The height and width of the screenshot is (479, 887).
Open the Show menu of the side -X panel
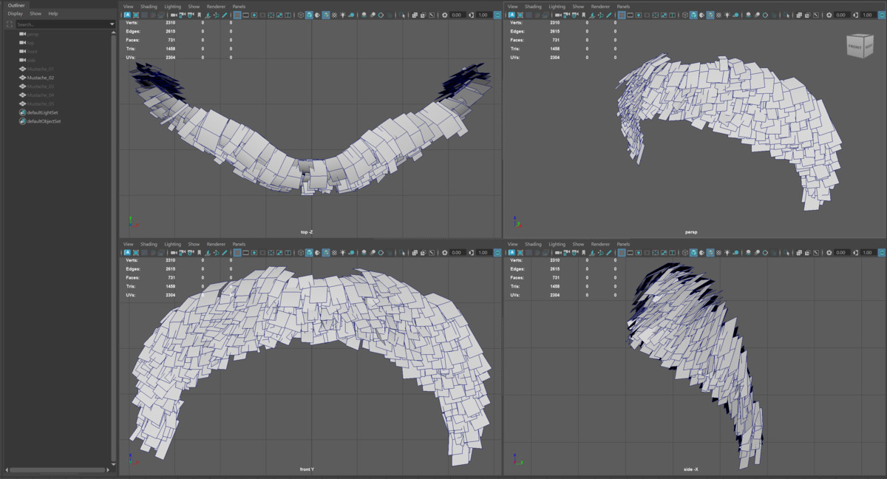tap(578, 244)
